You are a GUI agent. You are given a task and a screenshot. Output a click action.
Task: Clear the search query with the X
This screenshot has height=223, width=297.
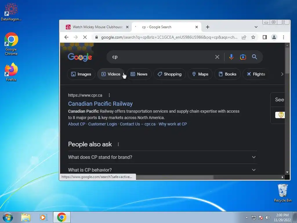[217, 57]
